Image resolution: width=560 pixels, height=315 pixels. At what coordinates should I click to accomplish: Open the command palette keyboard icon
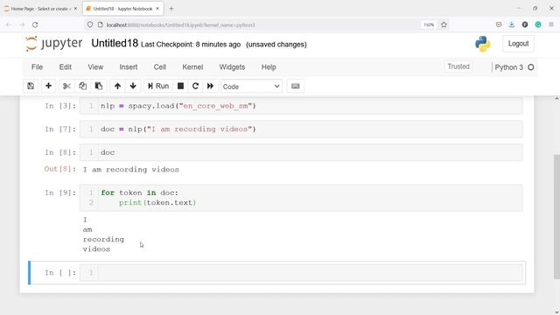(296, 86)
